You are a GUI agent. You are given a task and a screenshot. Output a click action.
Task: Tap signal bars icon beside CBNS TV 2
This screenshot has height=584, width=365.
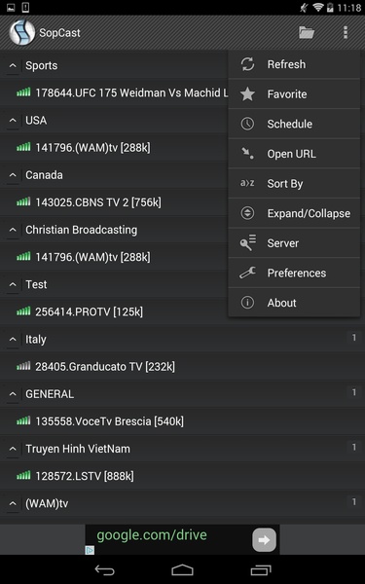coord(23,201)
